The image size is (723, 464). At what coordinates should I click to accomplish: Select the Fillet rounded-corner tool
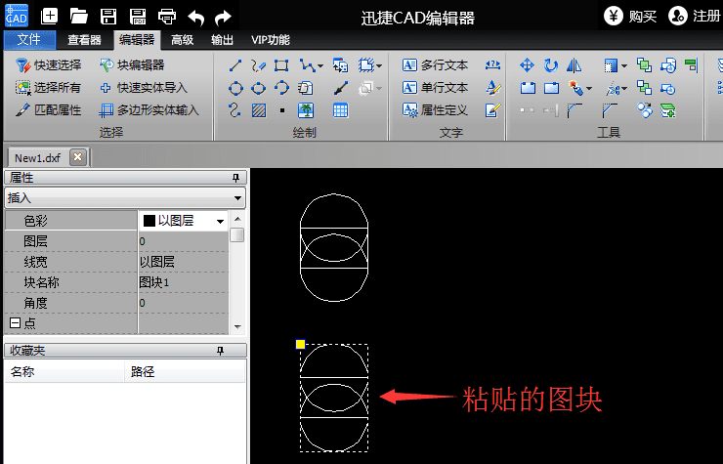[x=574, y=110]
